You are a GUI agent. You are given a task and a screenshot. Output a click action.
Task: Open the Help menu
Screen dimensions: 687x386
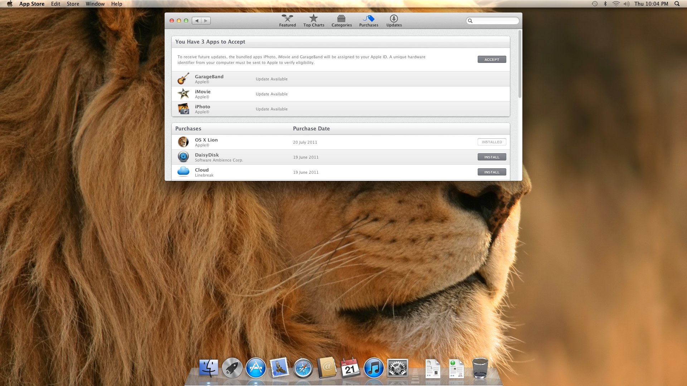(x=117, y=4)
